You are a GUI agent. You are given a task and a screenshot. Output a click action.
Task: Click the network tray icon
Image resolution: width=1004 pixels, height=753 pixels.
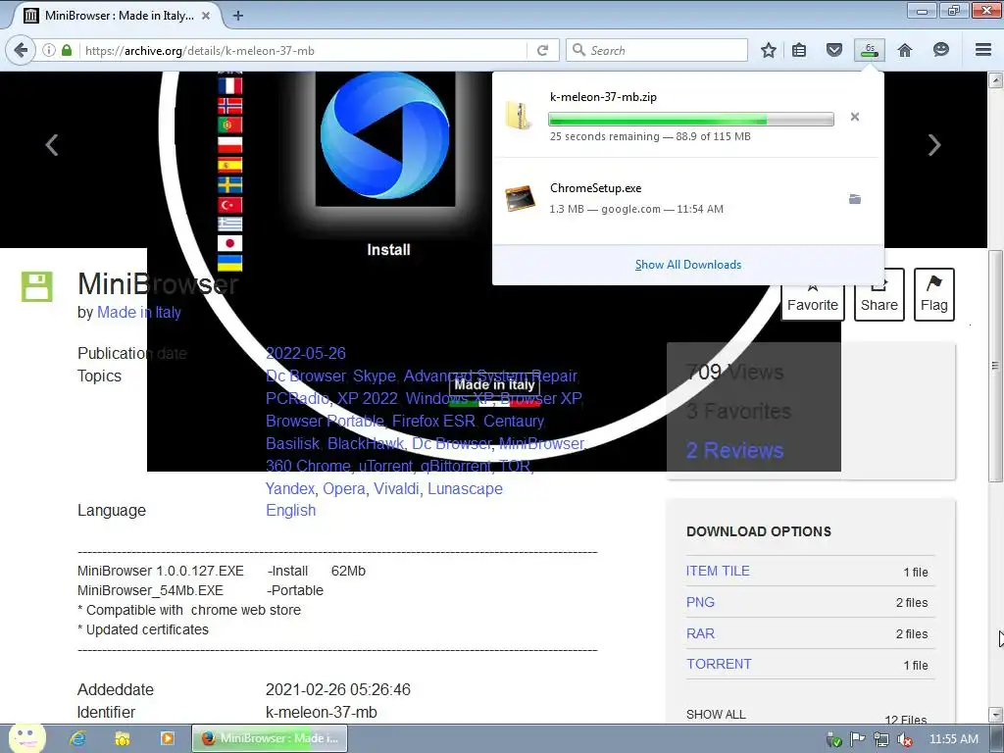tap(881, 739)
